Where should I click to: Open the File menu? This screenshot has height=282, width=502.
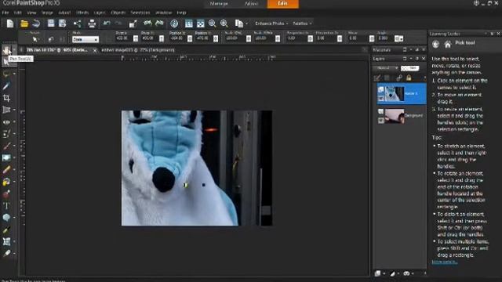point(5,13)
